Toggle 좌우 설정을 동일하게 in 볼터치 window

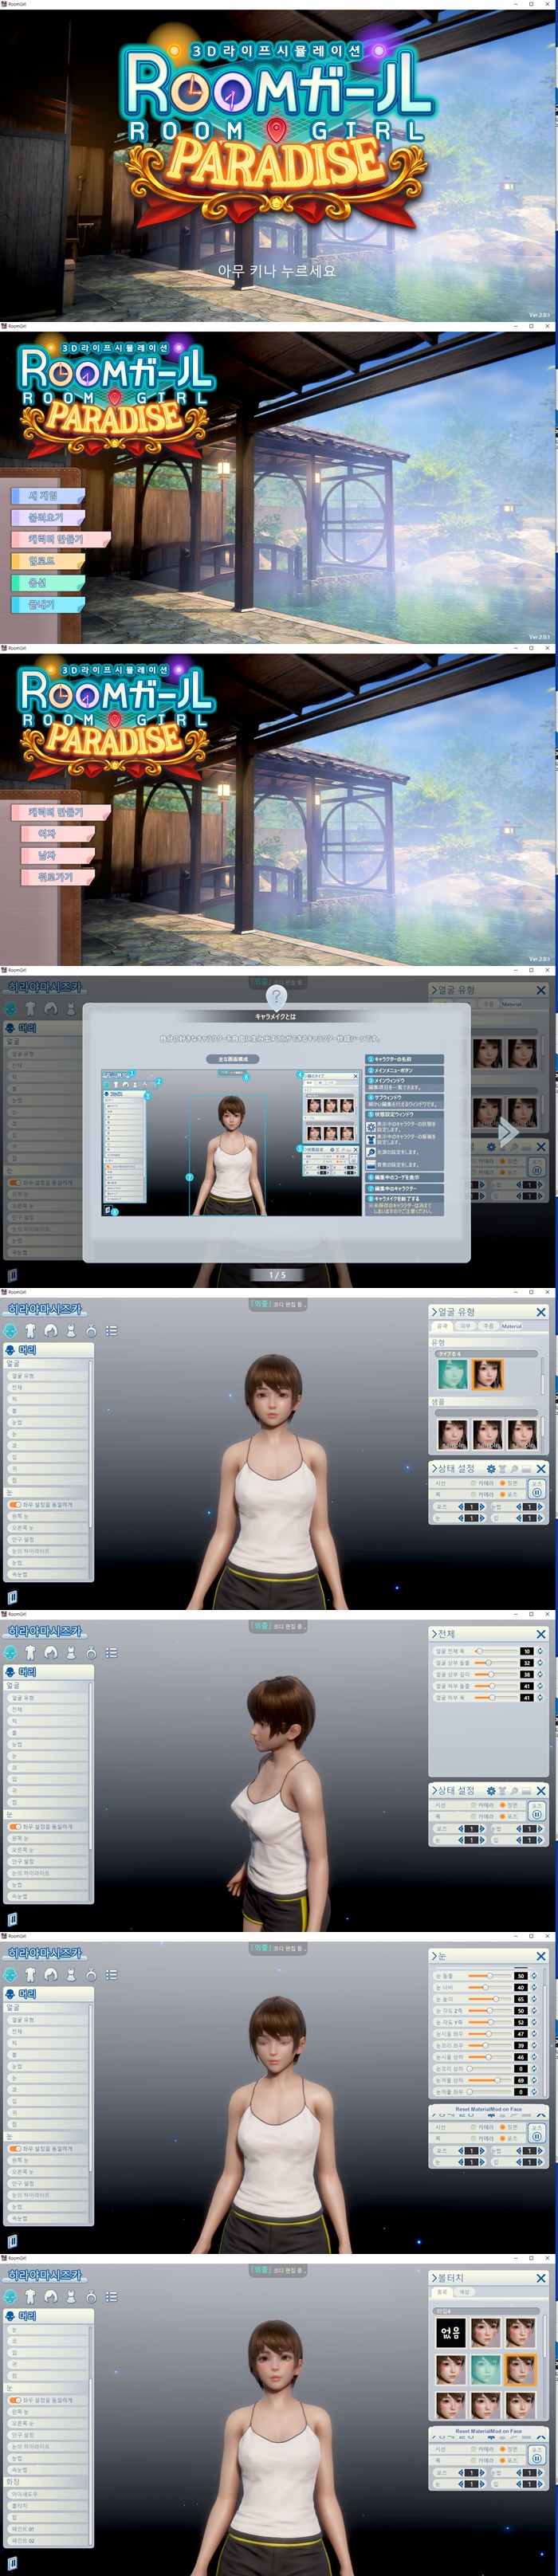click(x=15, y=2399)
